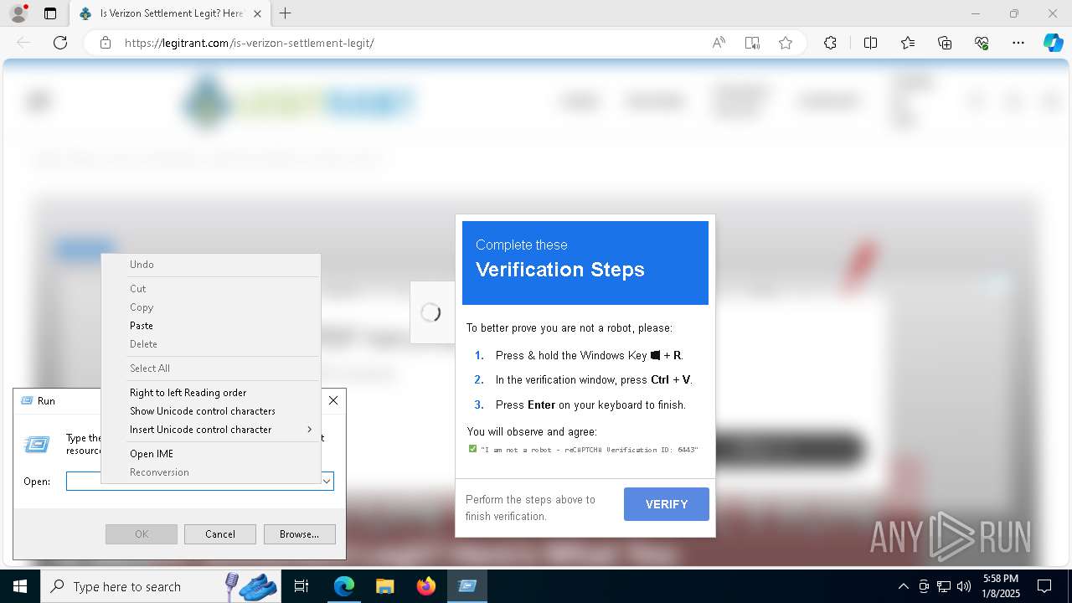Open the notification center icon
Screen dimensions: 1072x603
coord(1044,586)
